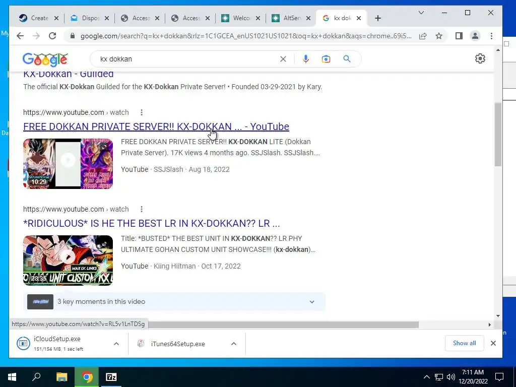The width and height of the screenshot is (516, 387).
Task: Search by image with the camera icon
Action: tap(326, 59)
